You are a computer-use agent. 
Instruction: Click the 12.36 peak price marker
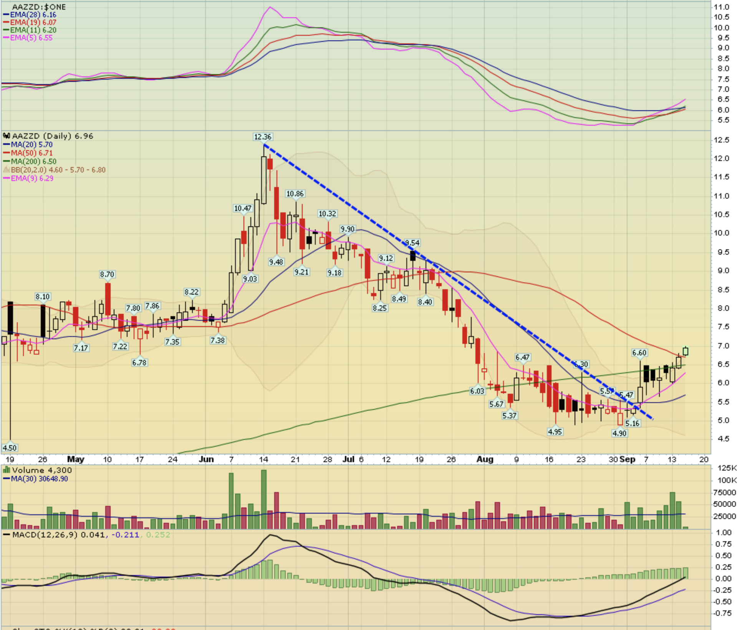click(263, 137)
